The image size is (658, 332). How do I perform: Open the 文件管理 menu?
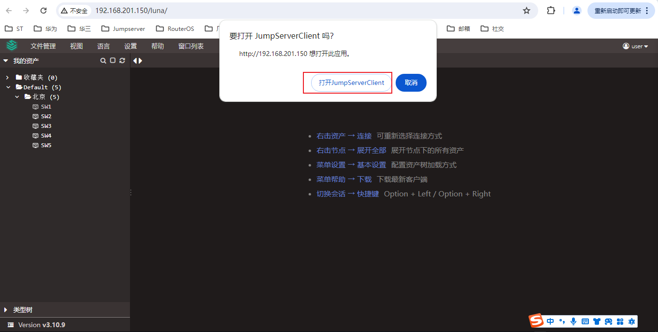[x=43, y=46]
